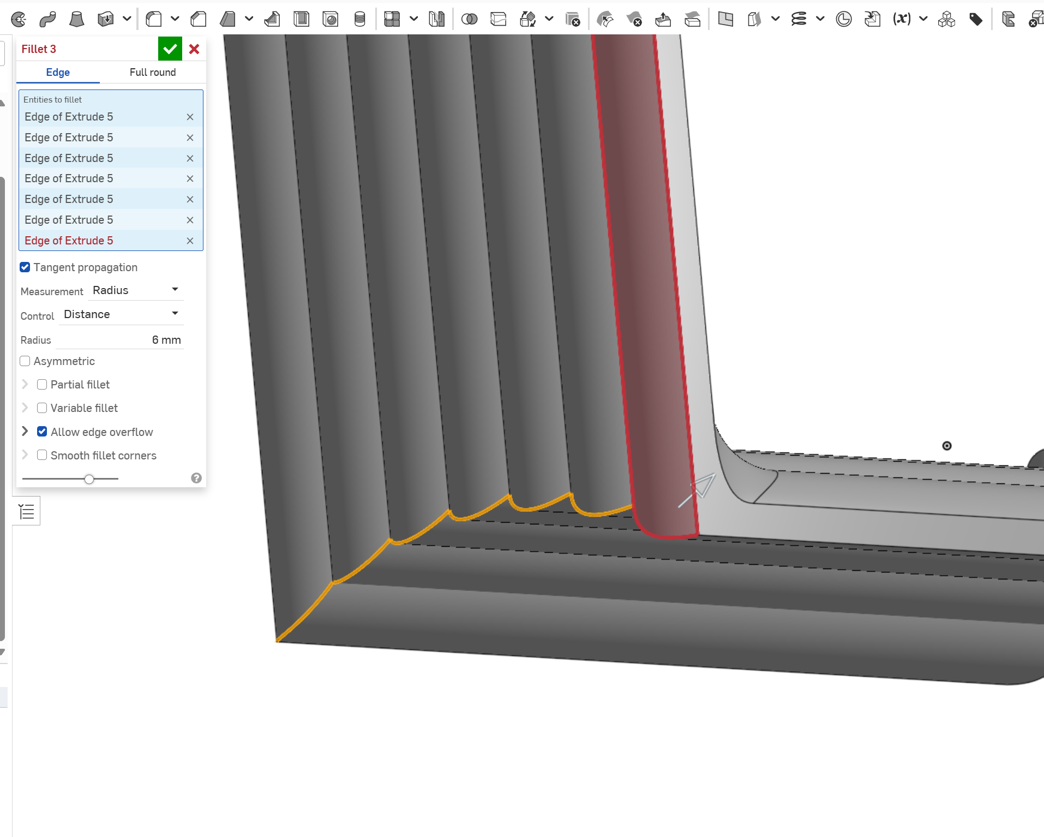The width and height of the screenshot is (1044, 837).
Task: Select the Transform tool
Action: tap(528, 20)
